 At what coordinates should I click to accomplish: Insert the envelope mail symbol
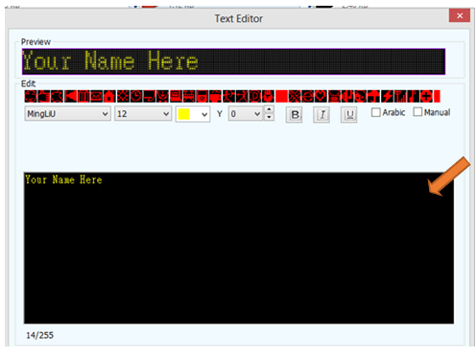(x=96, y=96)
